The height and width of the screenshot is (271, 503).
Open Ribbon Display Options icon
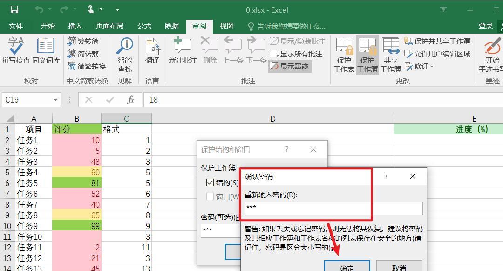(443, 10)
